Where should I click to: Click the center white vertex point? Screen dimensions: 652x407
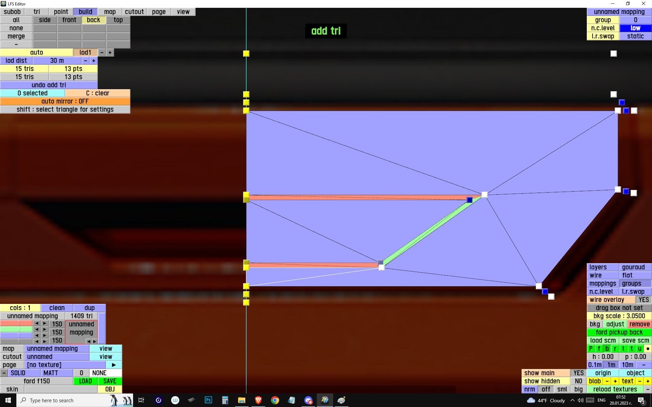[485, 195]
